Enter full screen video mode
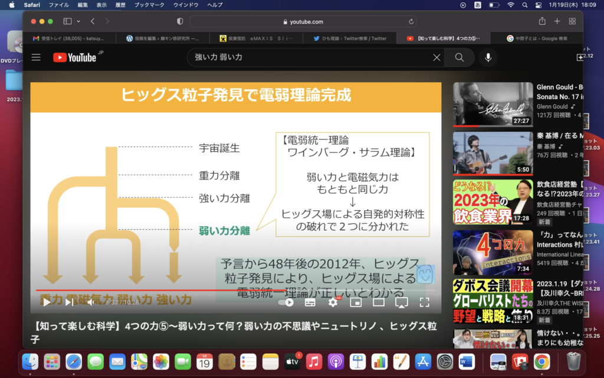 [424, 302]
